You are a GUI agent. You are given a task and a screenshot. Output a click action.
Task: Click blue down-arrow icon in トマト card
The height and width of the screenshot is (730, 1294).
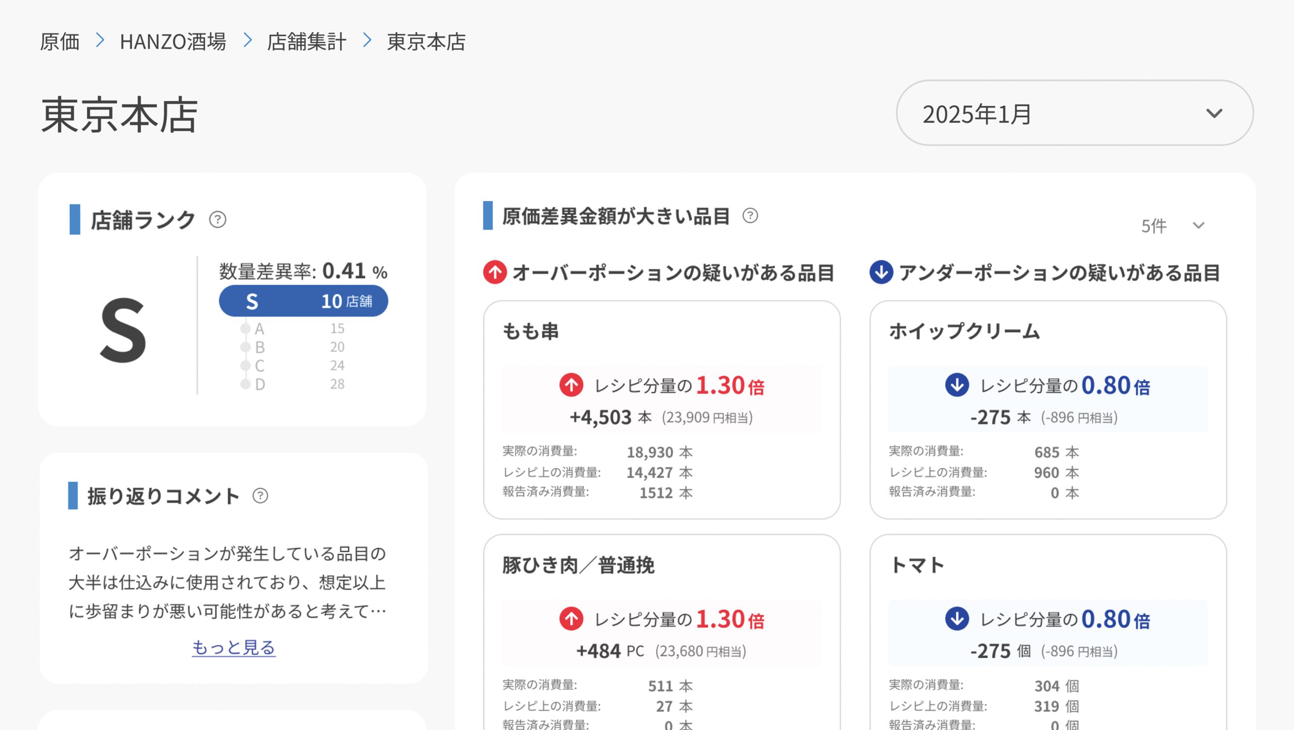pyautogui.click(x=957, y=619)
